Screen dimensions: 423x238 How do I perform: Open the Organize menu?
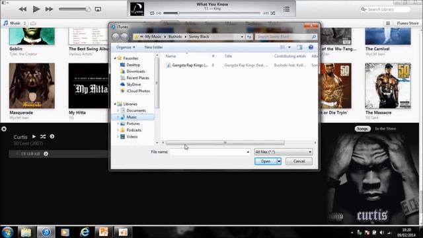point(126,47)
